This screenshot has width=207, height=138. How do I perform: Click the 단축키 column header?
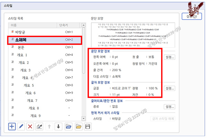[x=68, y=25]
